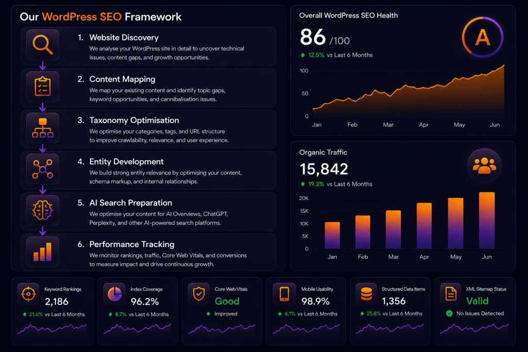Viewport: 528px width, 352px height.
Task: Click the Good Core Web Vitals status
Action: click(x=227, y=301)
